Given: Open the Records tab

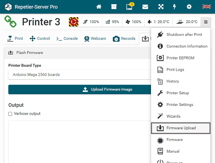Looking at the screenshot, I should [124, 38].
